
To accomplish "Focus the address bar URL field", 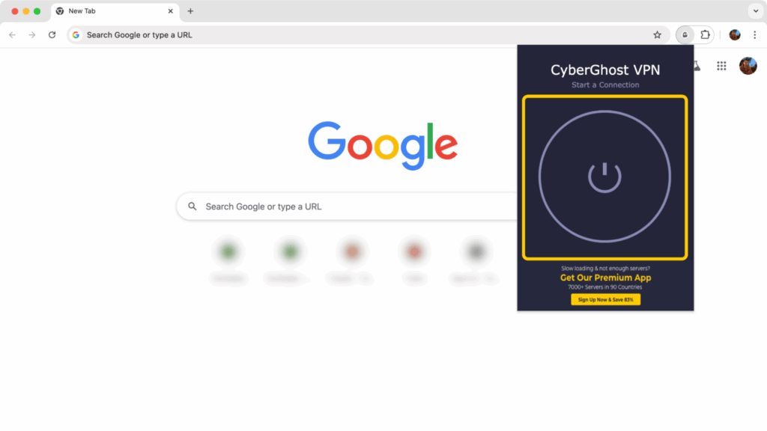I will tap(362, 34).
